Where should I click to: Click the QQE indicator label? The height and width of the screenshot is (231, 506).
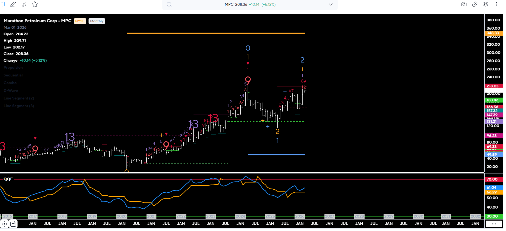tap(8, 179)
